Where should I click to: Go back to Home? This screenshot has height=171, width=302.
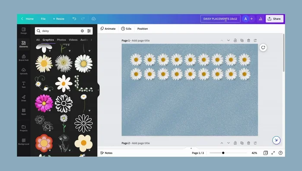[27, 19]
